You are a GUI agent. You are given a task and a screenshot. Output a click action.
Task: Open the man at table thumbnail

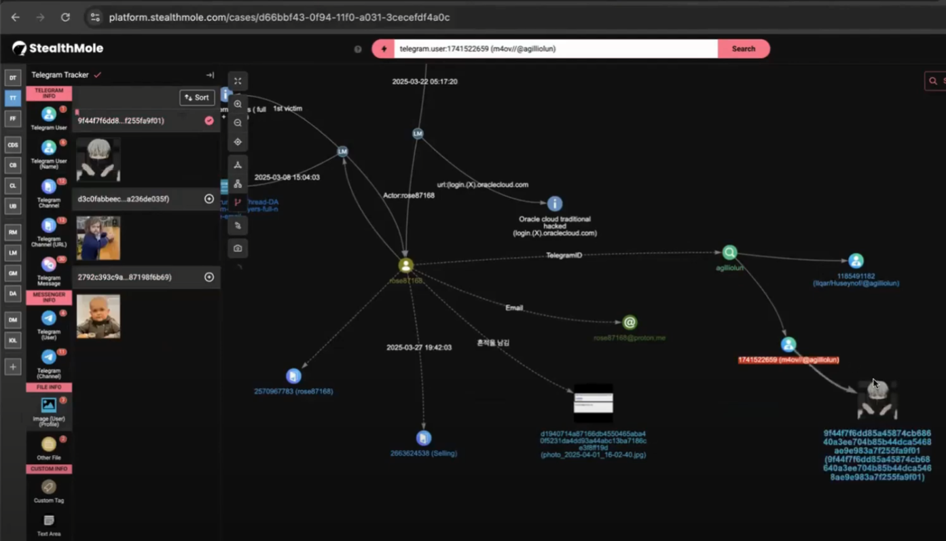[x=98, y=238]
